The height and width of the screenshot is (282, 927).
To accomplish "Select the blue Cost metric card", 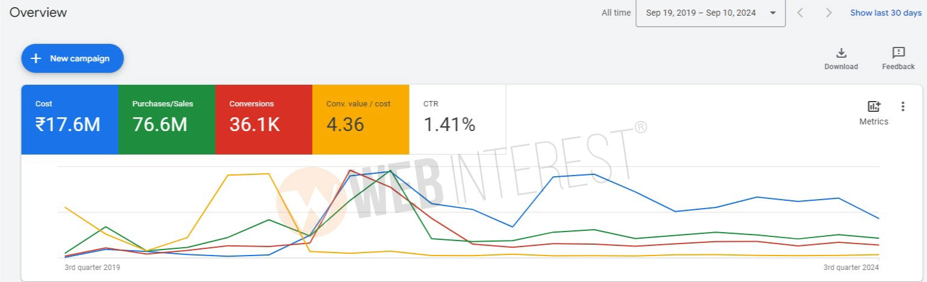I will (69, 119).
